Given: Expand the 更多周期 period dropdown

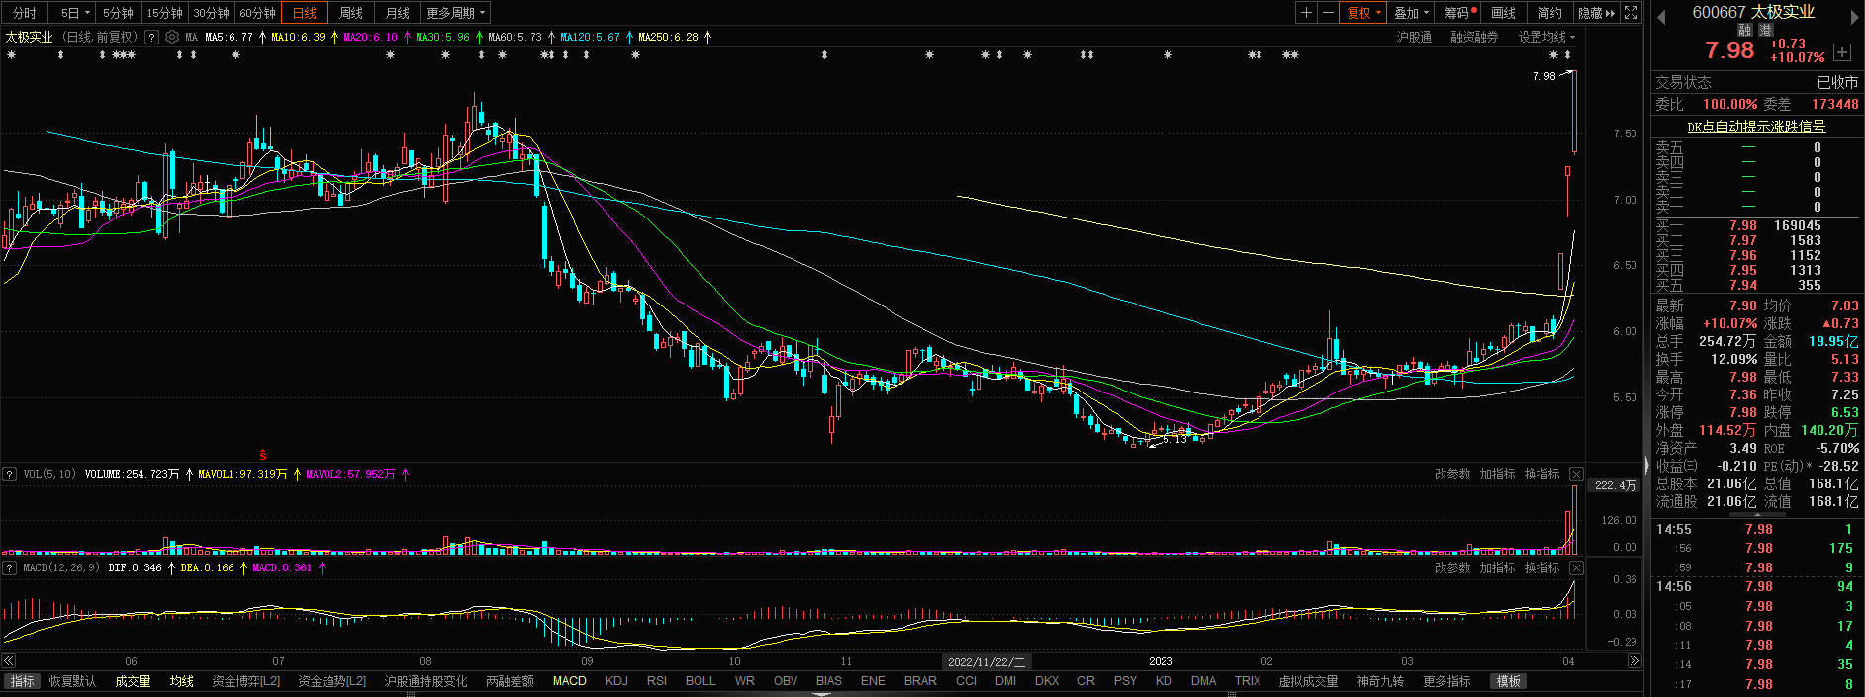Looking at the screenshot, I should 456,13.
